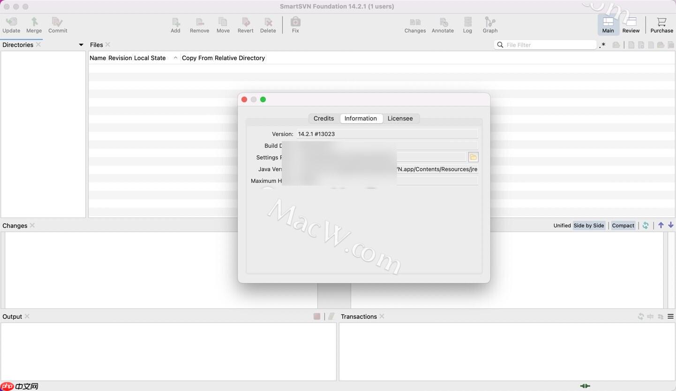Open settings path folder icon
Image resolution: width=676 pixels, height=391 pixels.
[473, 157]
